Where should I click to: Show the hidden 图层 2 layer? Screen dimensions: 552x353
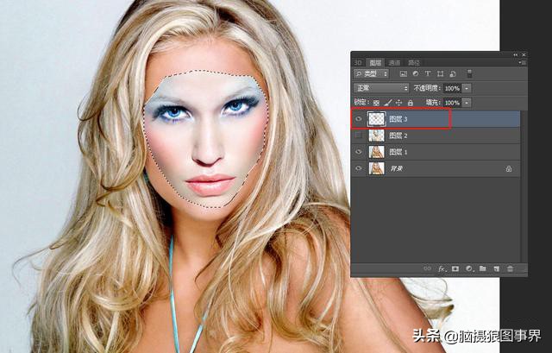point(359,136)
